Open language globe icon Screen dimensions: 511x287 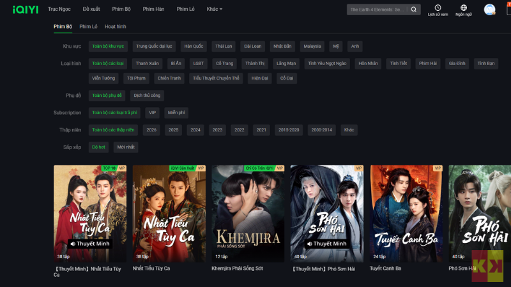464,8
